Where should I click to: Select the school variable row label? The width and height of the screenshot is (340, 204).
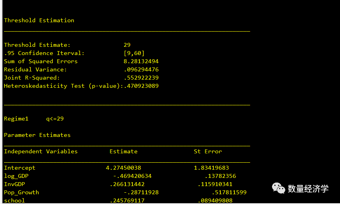tap(14, 200)
